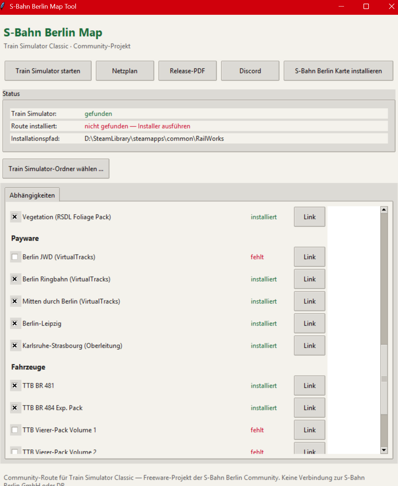Click the 'gefunden' Train Simulator status
398x486 pixels.
(98, 114)
